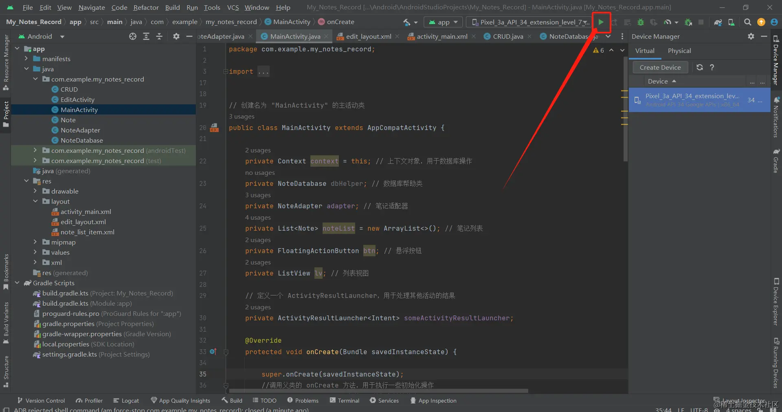Click the orange update notification icon
The height and width of the screenshot is (412, 782).
[x=761, y=22]
